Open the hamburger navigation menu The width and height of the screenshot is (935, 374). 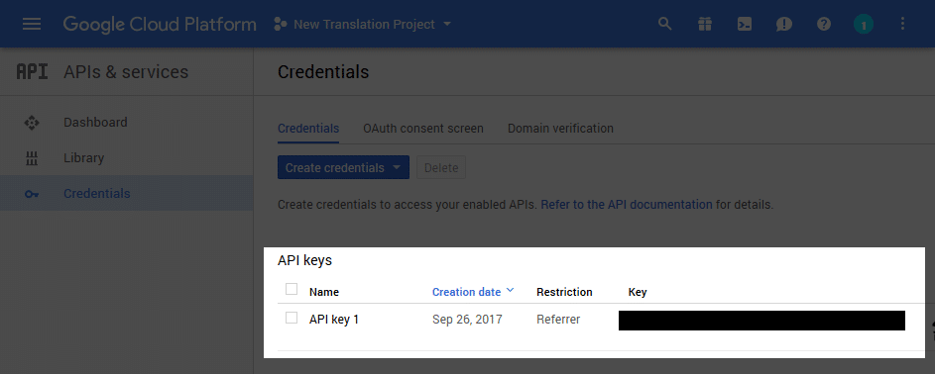[x=32, y=24]
